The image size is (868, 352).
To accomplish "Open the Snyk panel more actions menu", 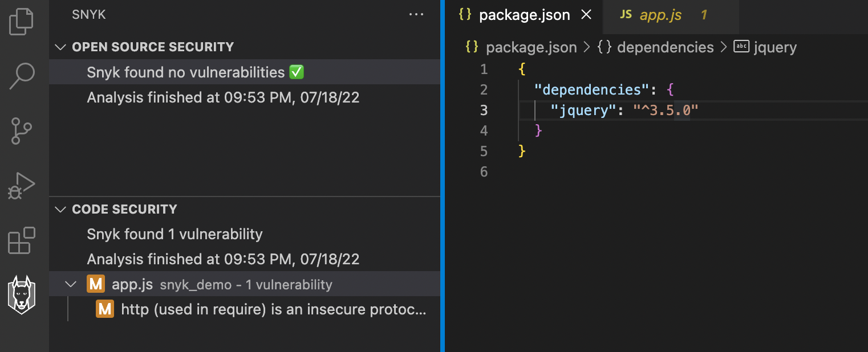I will click(x=416, y=15).
